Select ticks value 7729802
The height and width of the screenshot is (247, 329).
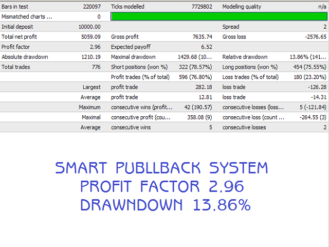click(x=202, y=7)
